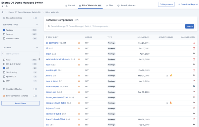Enable the Confident Matches switch
The height and width of the screenshot is (127, 199).
pyautogui.click(x=35, y=89)
